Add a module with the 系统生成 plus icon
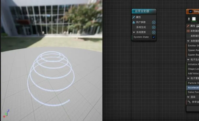199x121 pixels. coord(153,27)
